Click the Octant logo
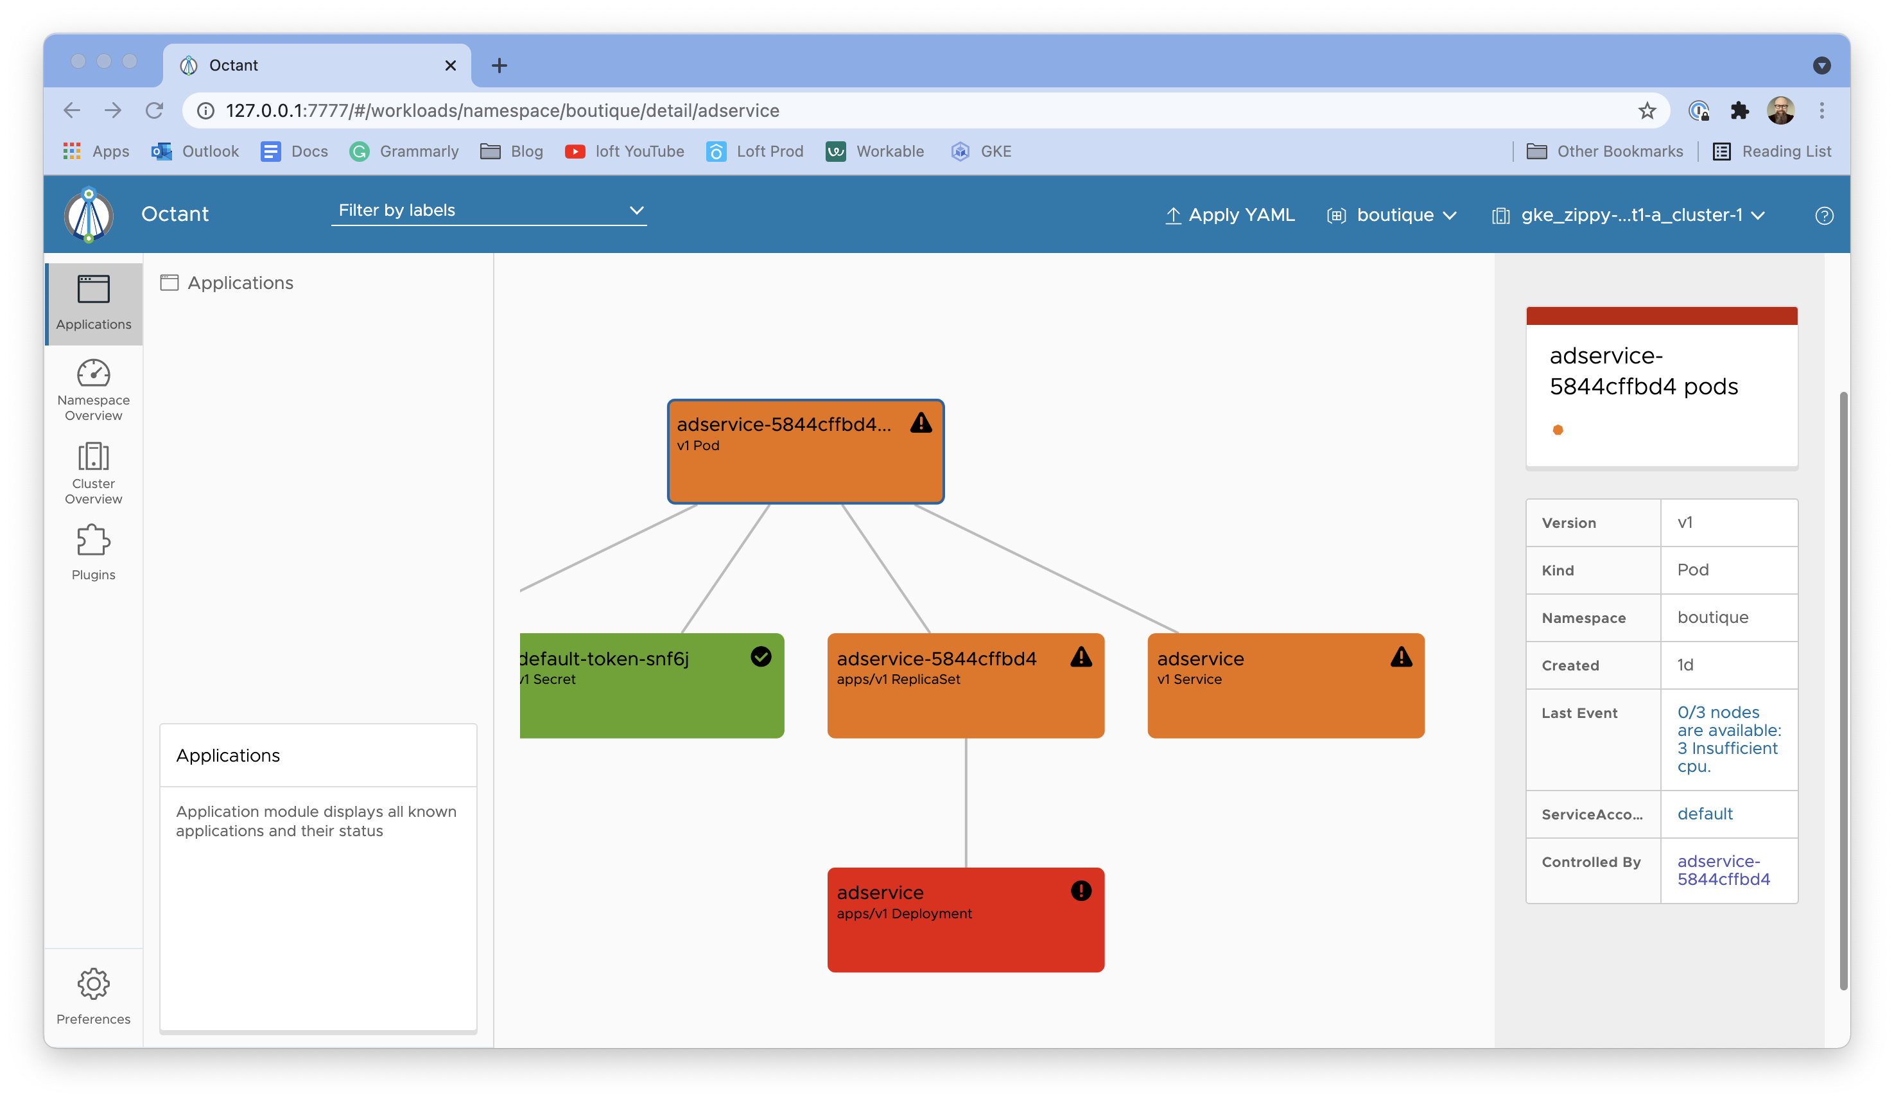 [89, 214]
